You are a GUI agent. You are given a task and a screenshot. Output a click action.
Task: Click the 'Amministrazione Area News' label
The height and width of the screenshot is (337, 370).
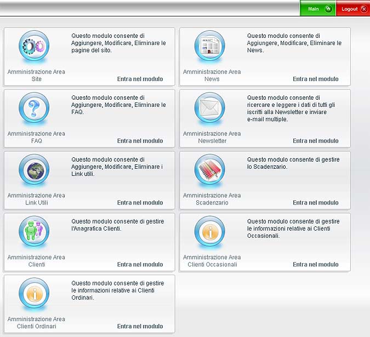[x=212, y=75]
